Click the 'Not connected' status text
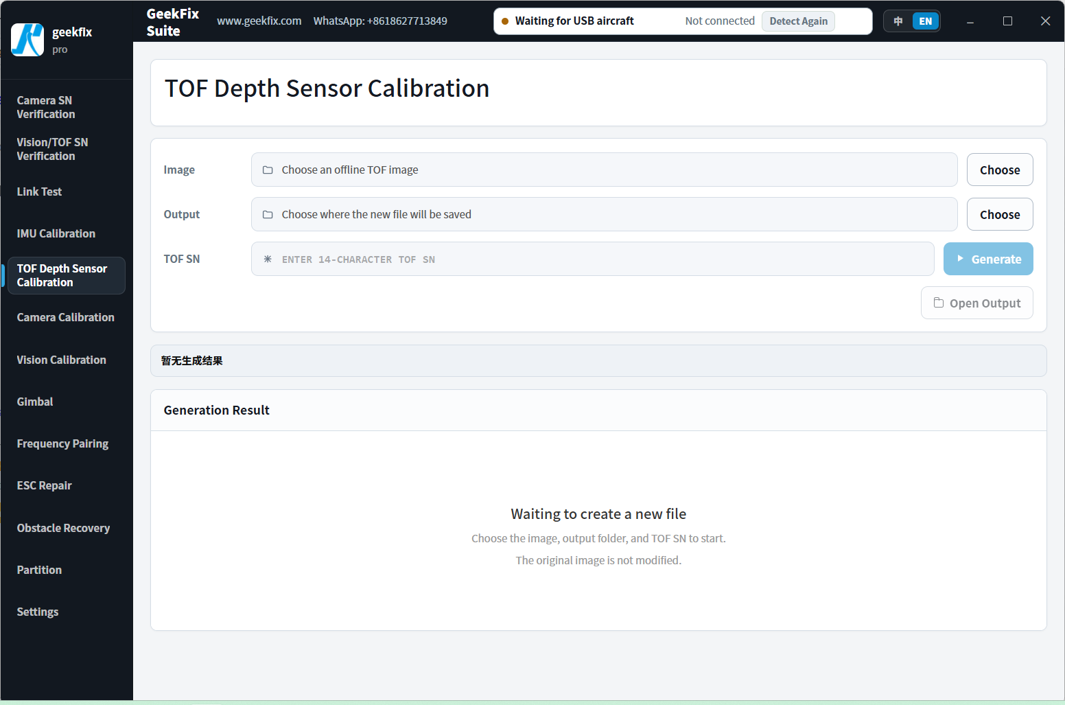Image resolution: width=1065 pixels, height=705 pixels. pos(720,21)
